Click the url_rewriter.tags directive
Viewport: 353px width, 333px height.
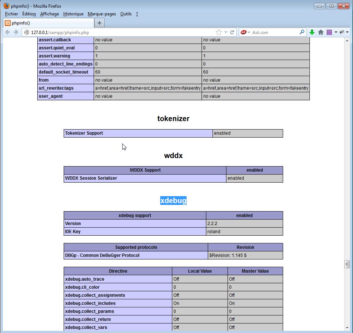click(x=65, y=88)
